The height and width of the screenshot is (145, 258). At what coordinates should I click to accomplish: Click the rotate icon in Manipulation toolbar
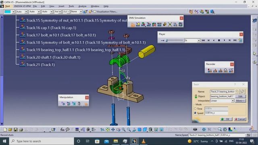point(69,104)
